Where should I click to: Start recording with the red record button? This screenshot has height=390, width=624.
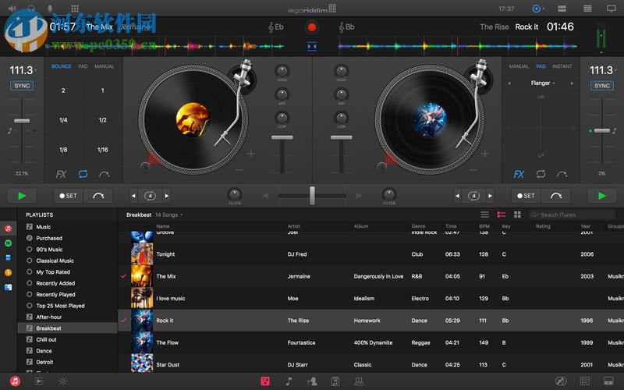point(312,27)
